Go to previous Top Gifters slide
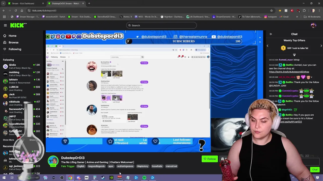Screen dimensions: 323x181 pos(267,46)
